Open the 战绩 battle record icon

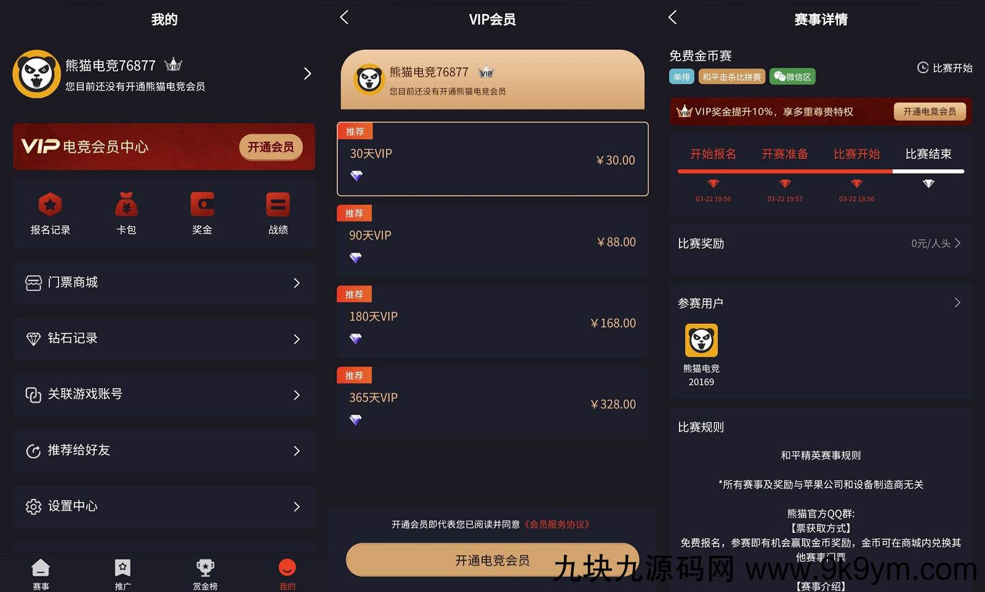(278, 214)
